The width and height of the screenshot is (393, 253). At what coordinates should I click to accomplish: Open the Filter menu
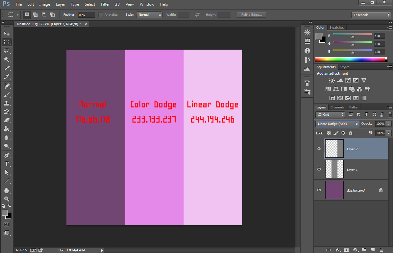click(105, 4)
